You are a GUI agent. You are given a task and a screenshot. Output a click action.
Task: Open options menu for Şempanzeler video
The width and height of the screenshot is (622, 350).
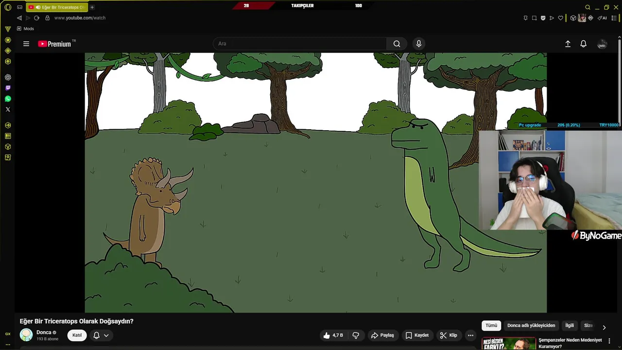[x=609, y=341]
